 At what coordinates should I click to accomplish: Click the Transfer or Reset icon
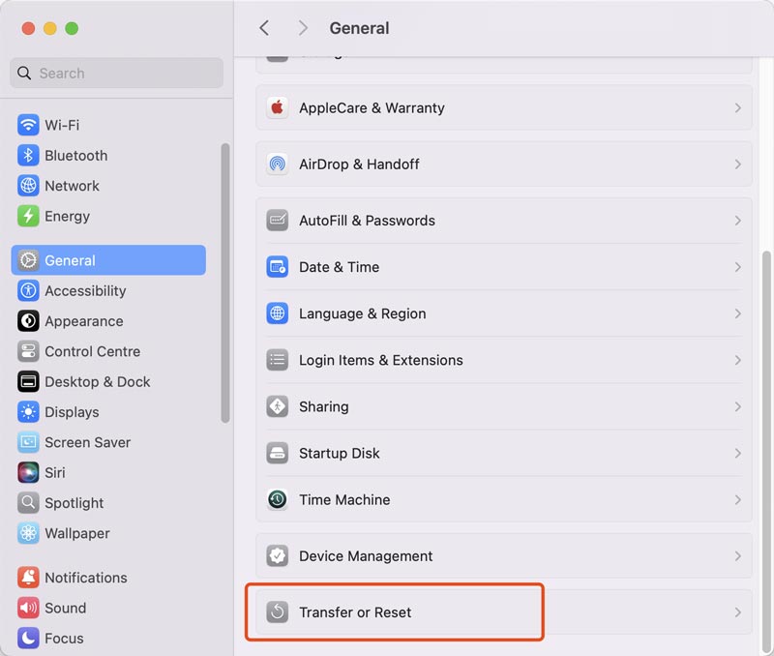[x=278, y=612]
